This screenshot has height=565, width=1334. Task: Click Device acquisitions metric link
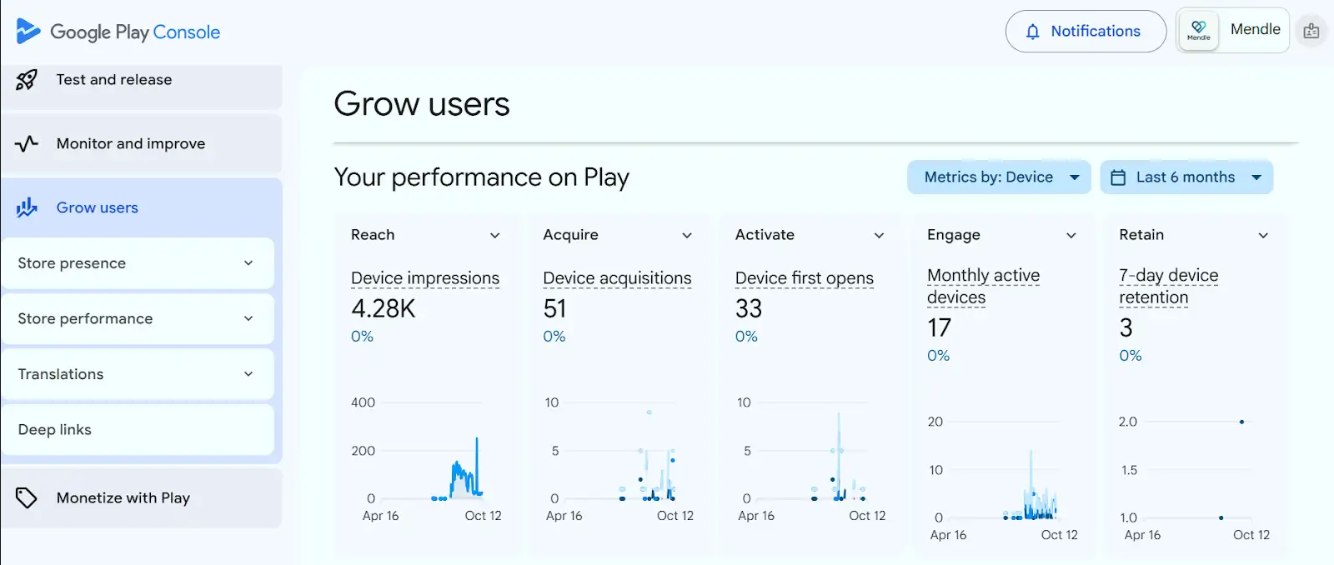point(617,278)
